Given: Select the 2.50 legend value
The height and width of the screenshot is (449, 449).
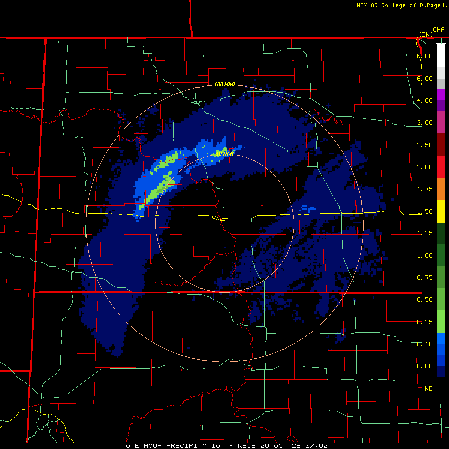Looking at the screenshot, I should (x=425, y=145).
